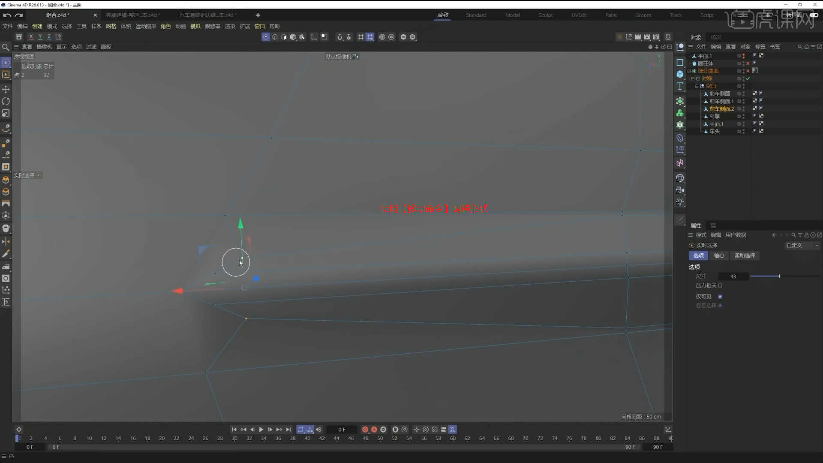The width and height of the screenshot is (823, 463).
Task: Activate the Scale tool
Action: (x=6, y=113)
